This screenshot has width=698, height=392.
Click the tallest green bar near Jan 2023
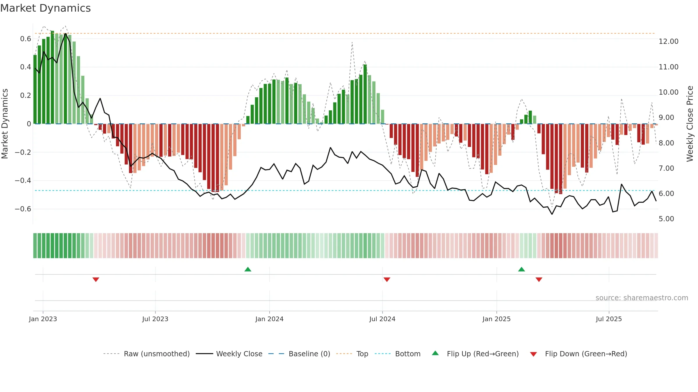pyautogui.click(x=52, y=77)
